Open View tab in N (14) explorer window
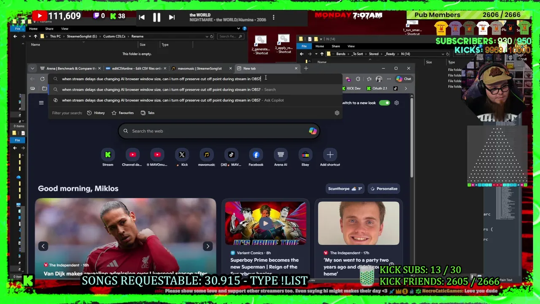Screen dimensions: 540x304 pyautogui.click(x=351, y=46)
